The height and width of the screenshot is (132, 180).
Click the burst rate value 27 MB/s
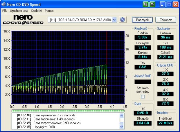[x=165, y=123]
